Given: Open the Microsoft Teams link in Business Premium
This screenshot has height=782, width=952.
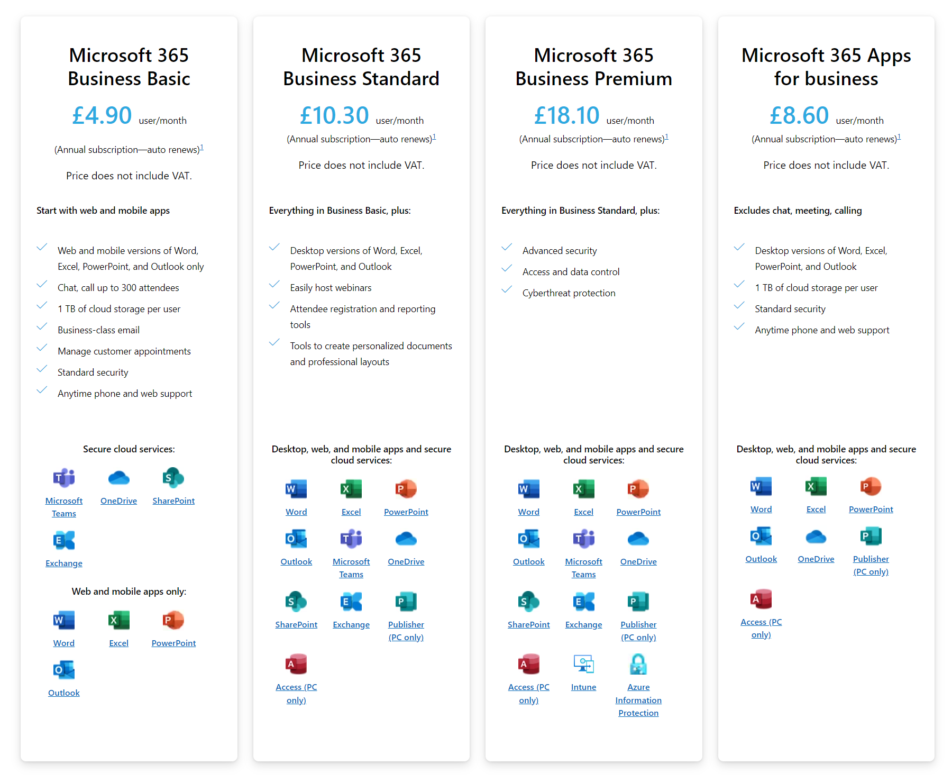Looking at the screenshot, I should (584, 568).
